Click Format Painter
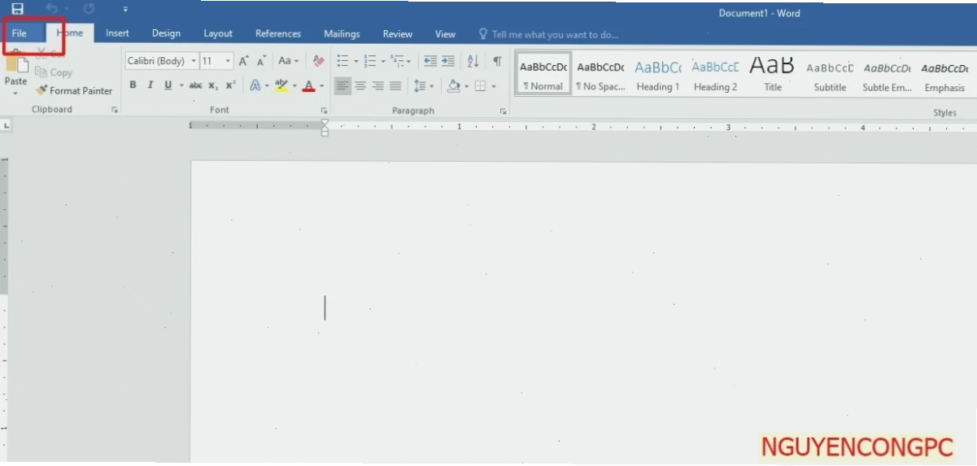The image size is (977, 466). pyautogui.click(x=74, y=91)
